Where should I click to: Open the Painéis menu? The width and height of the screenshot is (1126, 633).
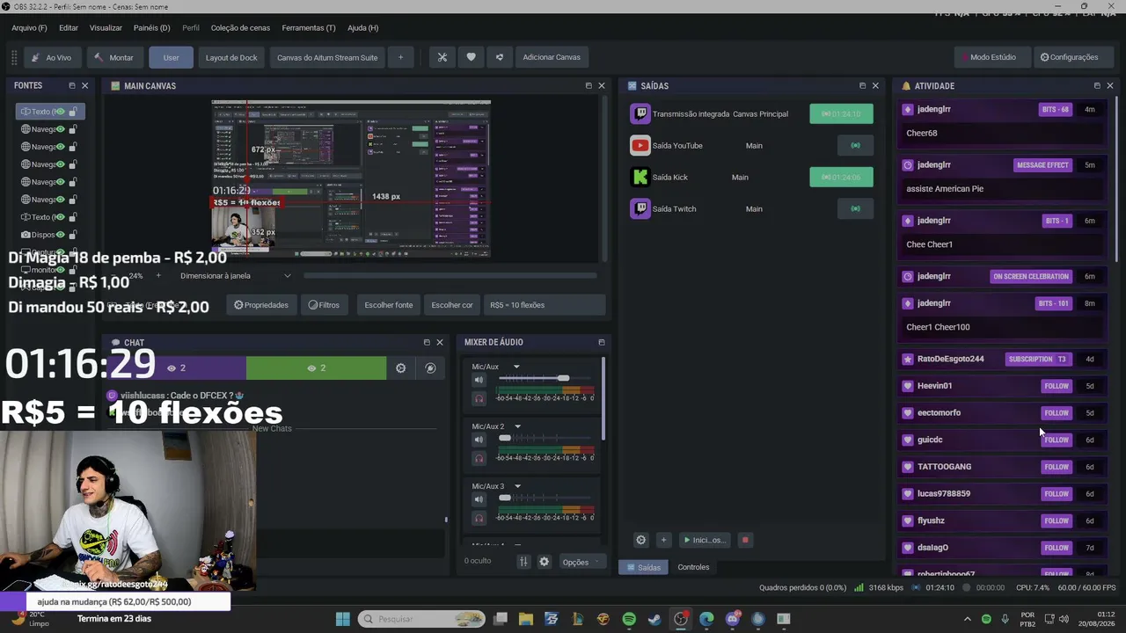[x=151, y=28]
